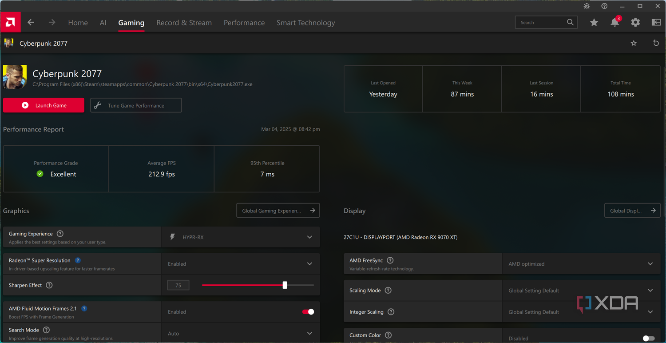Switch to the AI tab
666x343 pixels.
103,23
